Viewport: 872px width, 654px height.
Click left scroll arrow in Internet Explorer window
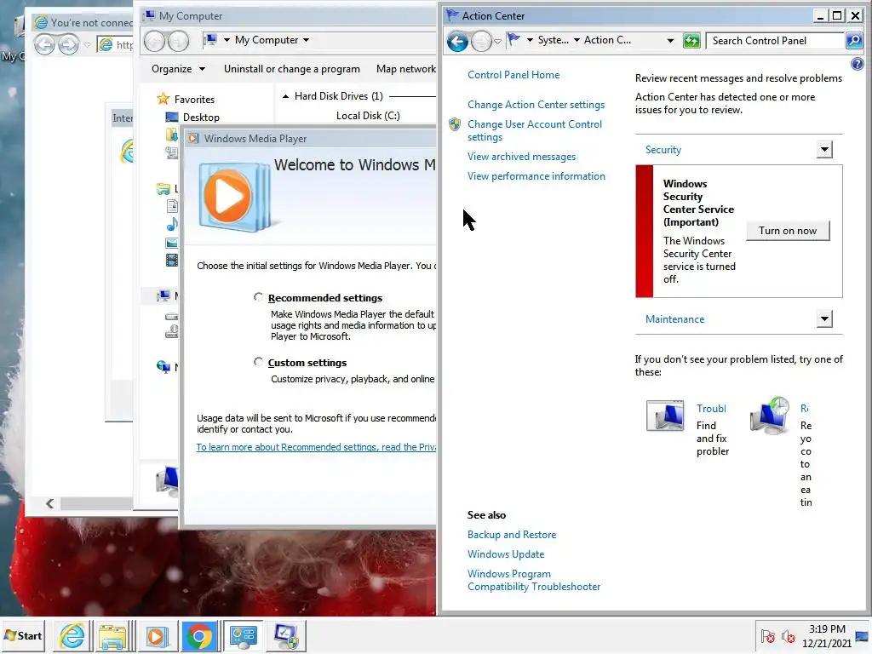(49, 503)
